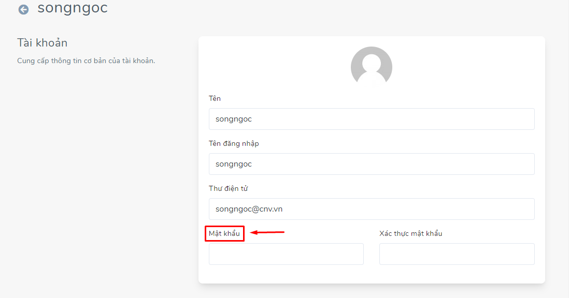Click the highlighted Mật khẩu label
569x298 pixels.
click(224, 233)
